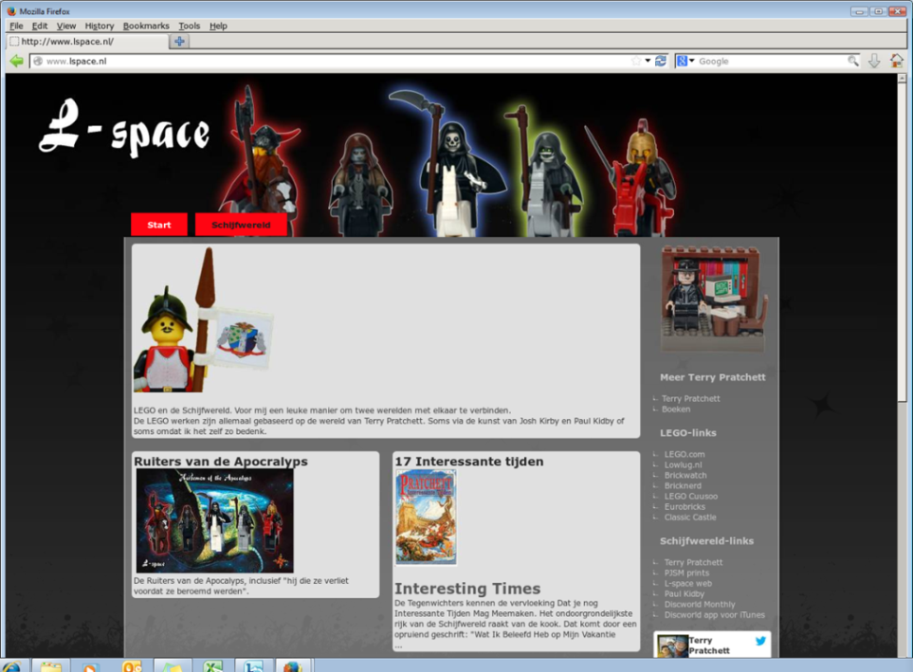Viewport: 913px width, 672px height.
Task: Open the History menu
Action: coord(99,26)
